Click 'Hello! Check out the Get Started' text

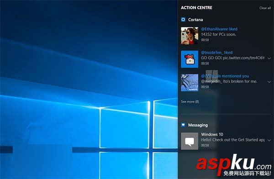pyautogui.click(x=232, y=140)
